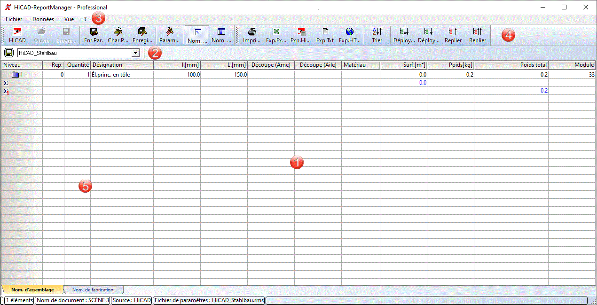The height and width of the screenshot is (305, 597).
Task: Open the Fichier menu
Action: pyautogui.click(x=14, y=19)
